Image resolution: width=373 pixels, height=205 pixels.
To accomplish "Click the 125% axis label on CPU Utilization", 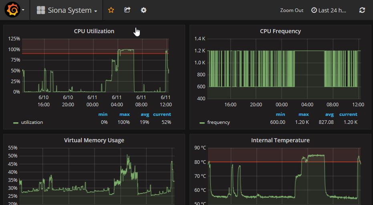I will click(x=14, y=39).
